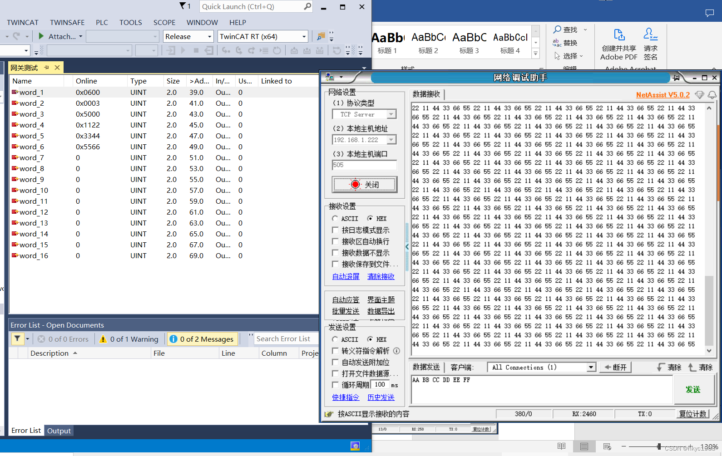The width and height of the screenshot is (722, 456).
Task: Click the received data vertical scrollbar
Action: [x=709, y=229]
